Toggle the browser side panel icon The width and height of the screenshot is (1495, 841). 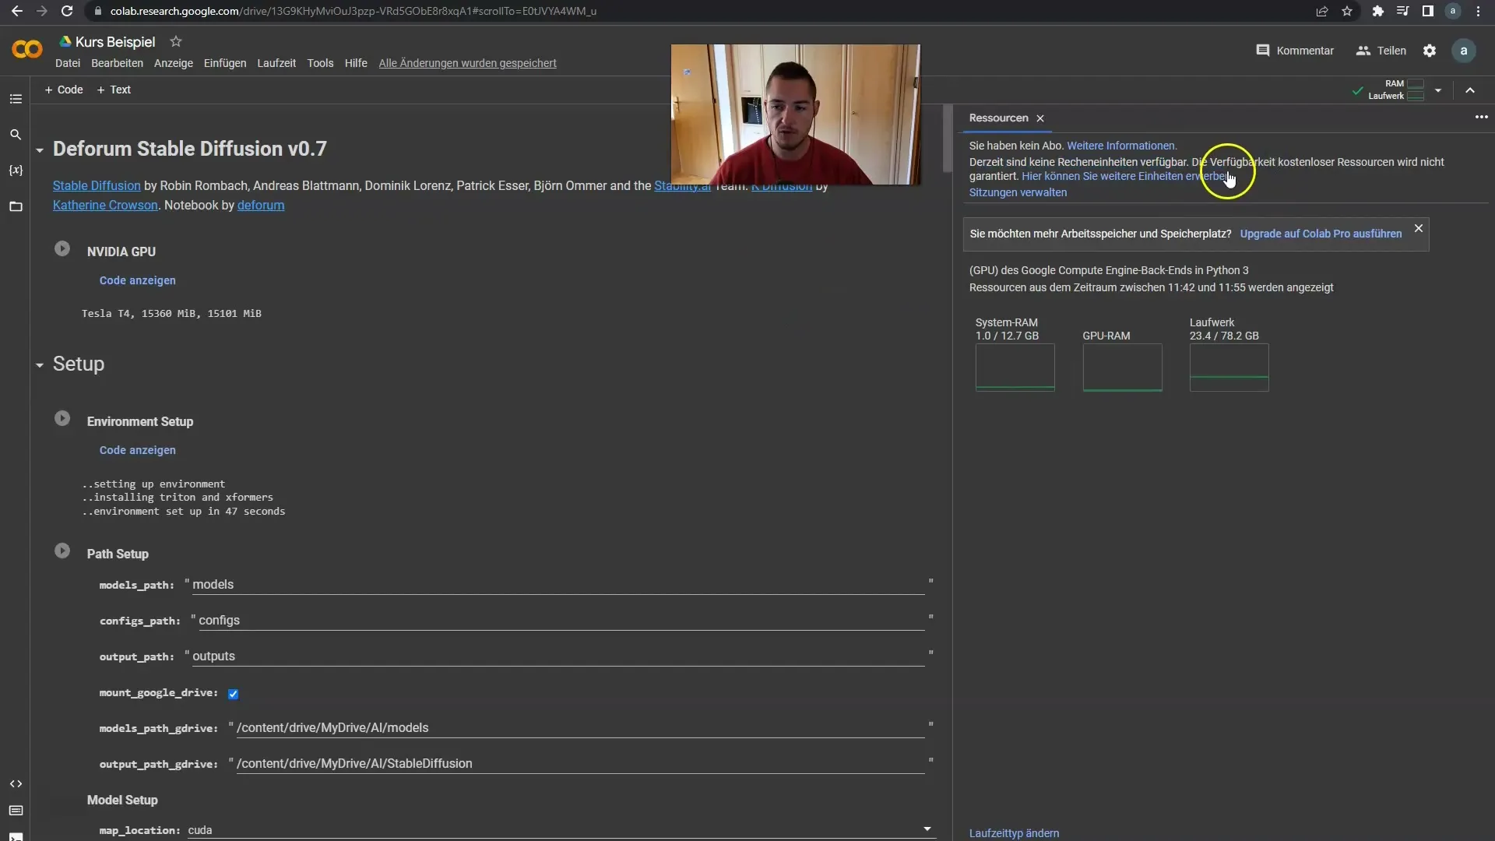click(x=1427, y=11)
